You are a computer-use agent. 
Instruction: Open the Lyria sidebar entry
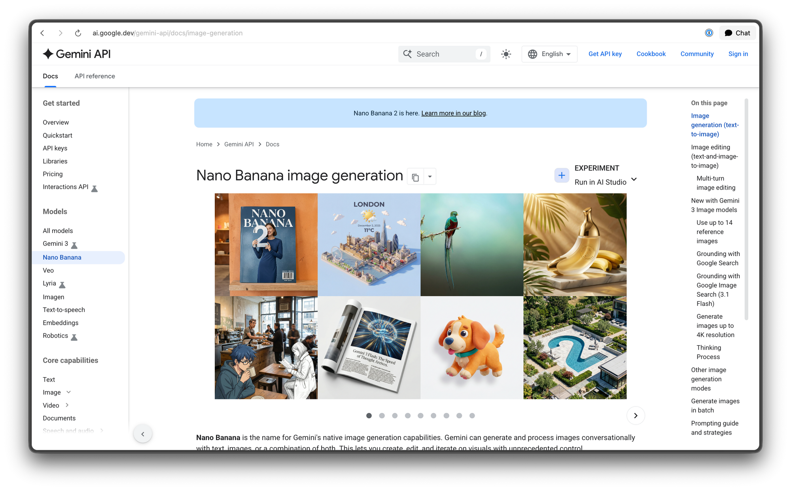[49, 283]
